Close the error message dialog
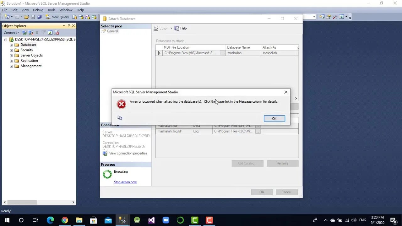Image resolution: width=402 pixels, height=226 pixels. 285,92
